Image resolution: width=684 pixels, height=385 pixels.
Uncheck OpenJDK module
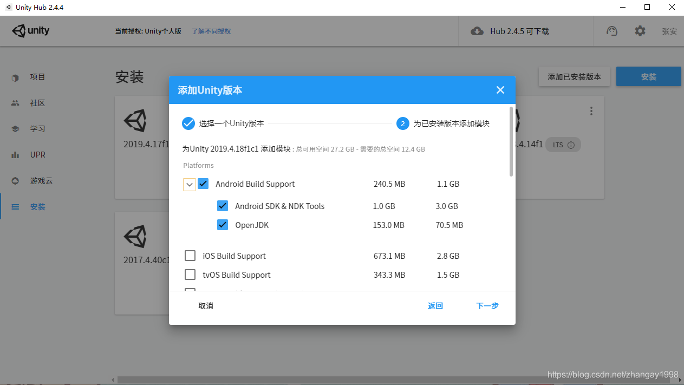pos(223,225)
